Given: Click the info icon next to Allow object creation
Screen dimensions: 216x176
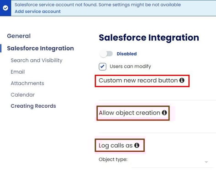Looking at the screenshot, I should pyautogui.click(x=164, y=113).
